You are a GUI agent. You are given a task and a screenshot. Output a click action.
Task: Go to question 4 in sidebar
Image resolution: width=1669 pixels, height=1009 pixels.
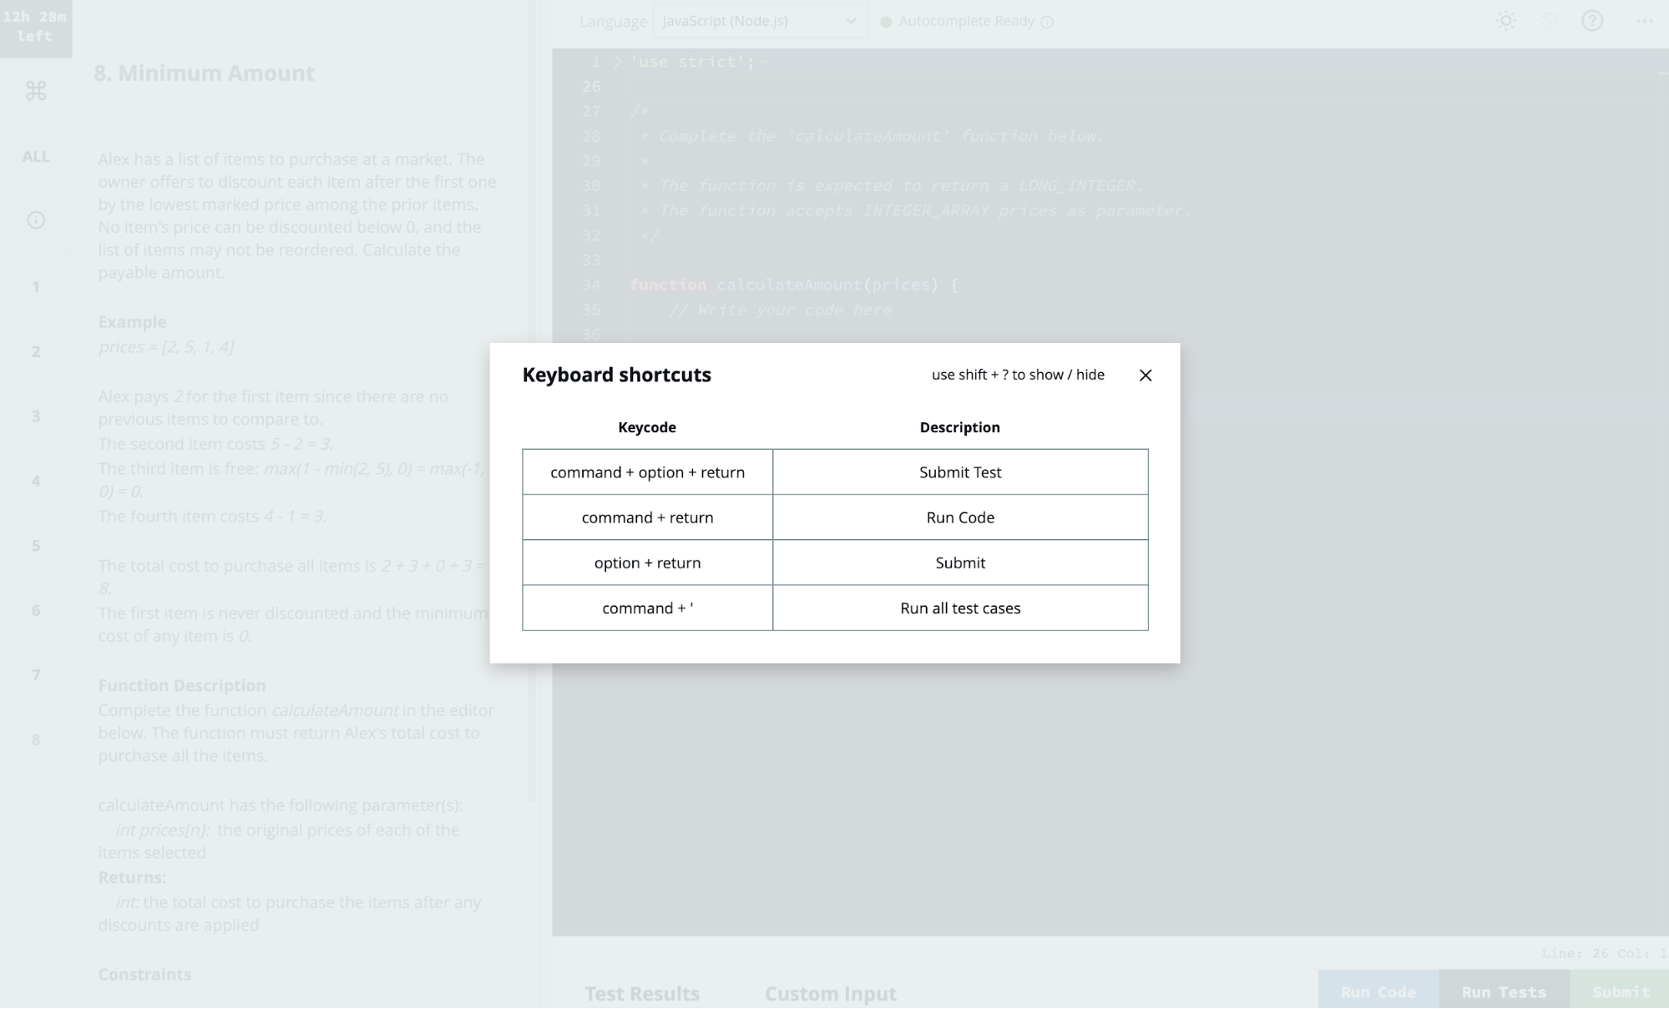point(36,481)
